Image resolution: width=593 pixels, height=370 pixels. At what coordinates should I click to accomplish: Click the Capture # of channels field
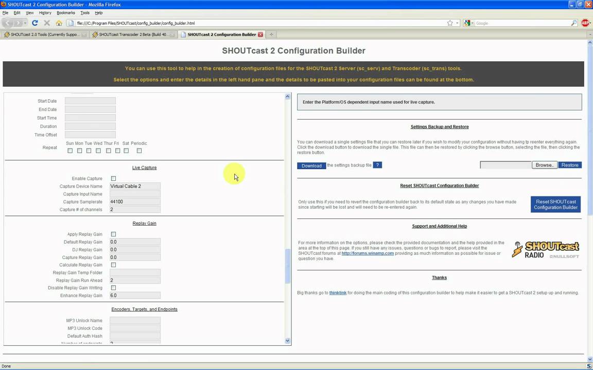tap(135, 210)
